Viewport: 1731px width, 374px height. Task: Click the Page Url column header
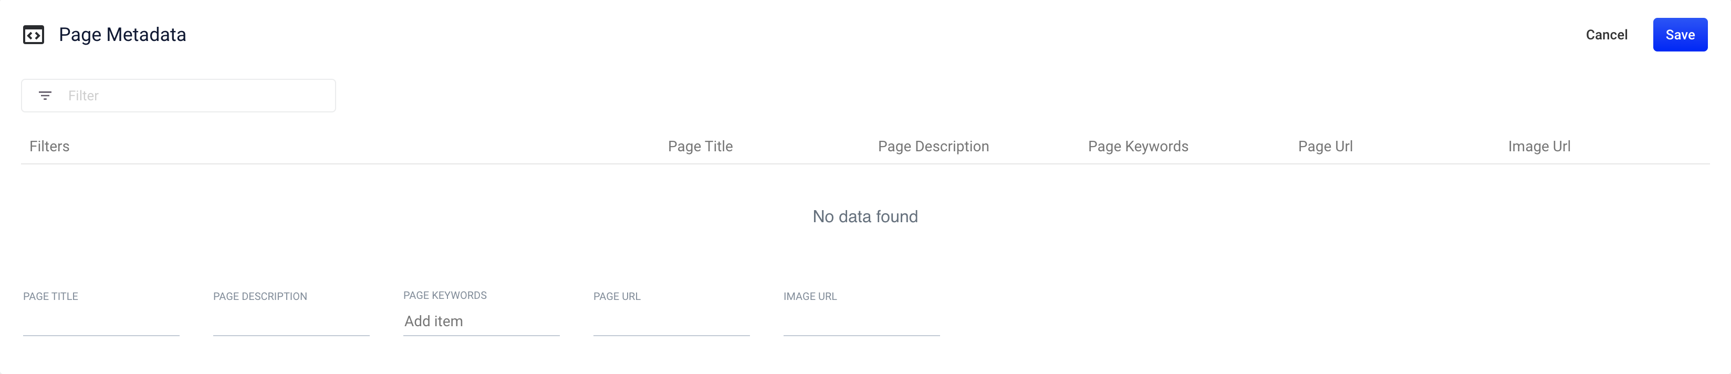point(1324,146)
